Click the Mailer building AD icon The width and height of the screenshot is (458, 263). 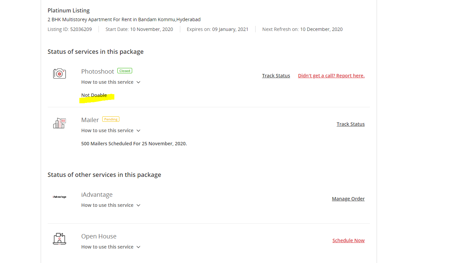tap(60, 123)
